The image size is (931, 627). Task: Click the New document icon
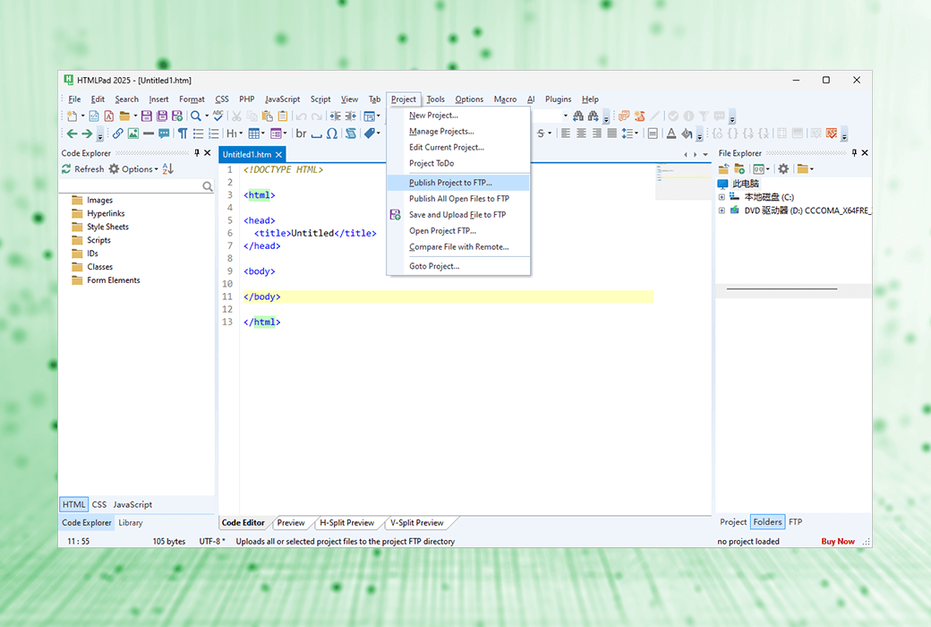click(72, 116)
